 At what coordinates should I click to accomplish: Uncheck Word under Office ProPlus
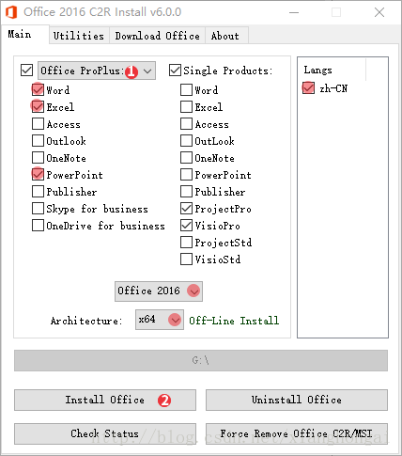click(38, 90)
